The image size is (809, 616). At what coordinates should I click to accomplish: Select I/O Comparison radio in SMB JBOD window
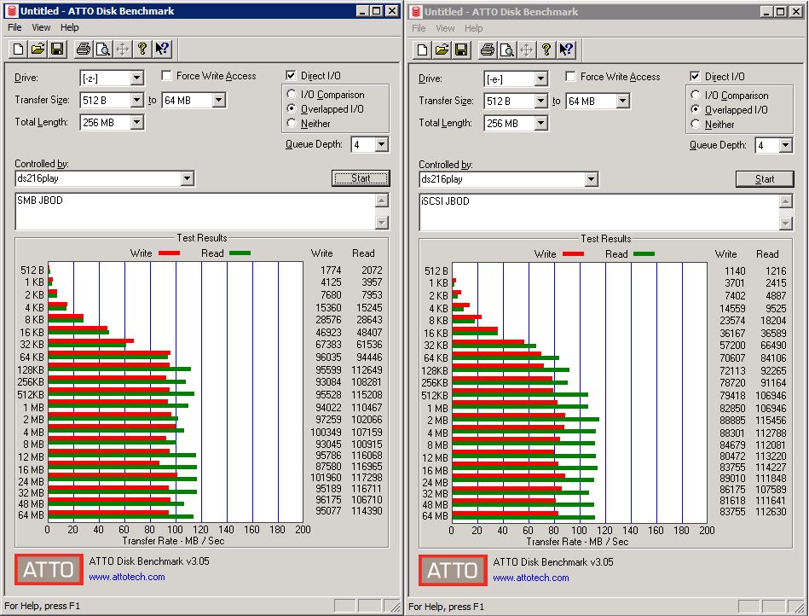292,95
